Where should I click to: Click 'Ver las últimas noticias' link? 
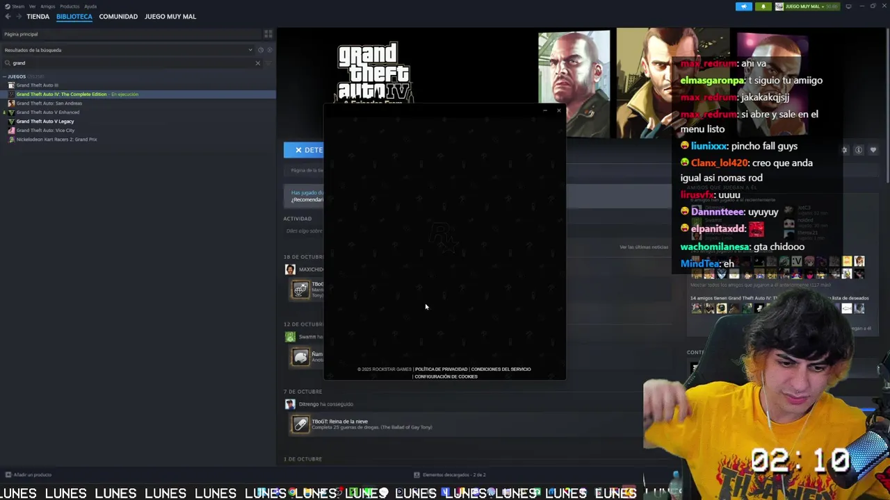pyautogui.click(x=644, y=247)
